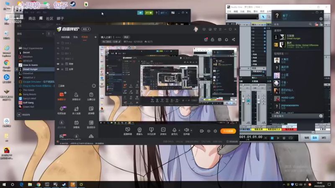Click the 混音 button in Studio One

[x=315, y=138]
